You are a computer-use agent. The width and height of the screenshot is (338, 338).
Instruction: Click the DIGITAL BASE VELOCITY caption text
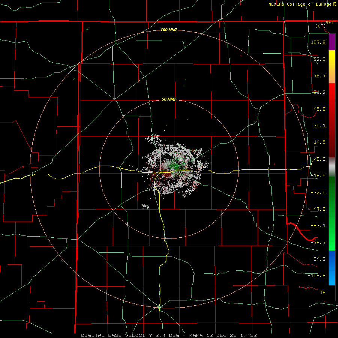pyautogui.click(x=169, y=335)
